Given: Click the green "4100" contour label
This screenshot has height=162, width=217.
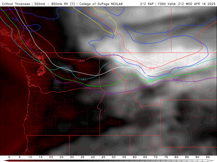Looking at the screenshot, I should click(149, 82).
